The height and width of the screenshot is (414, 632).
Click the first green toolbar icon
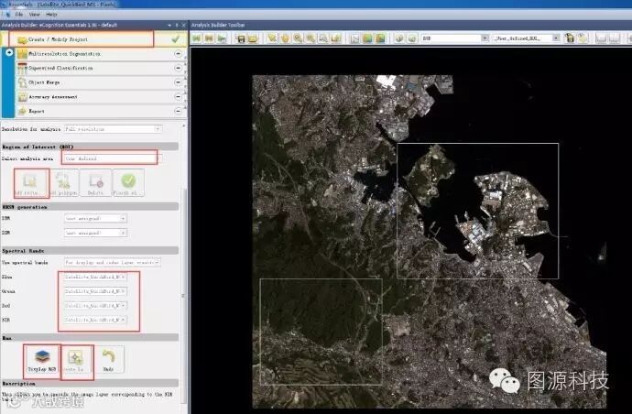pyautogui.click(x=197, y=38)
